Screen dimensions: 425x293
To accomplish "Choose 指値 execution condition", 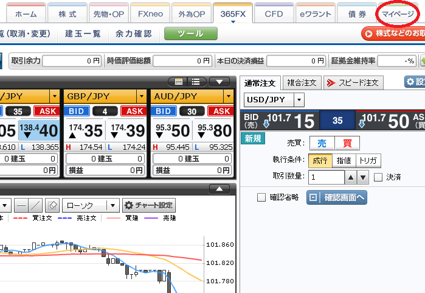I will [x=344, y=160].
